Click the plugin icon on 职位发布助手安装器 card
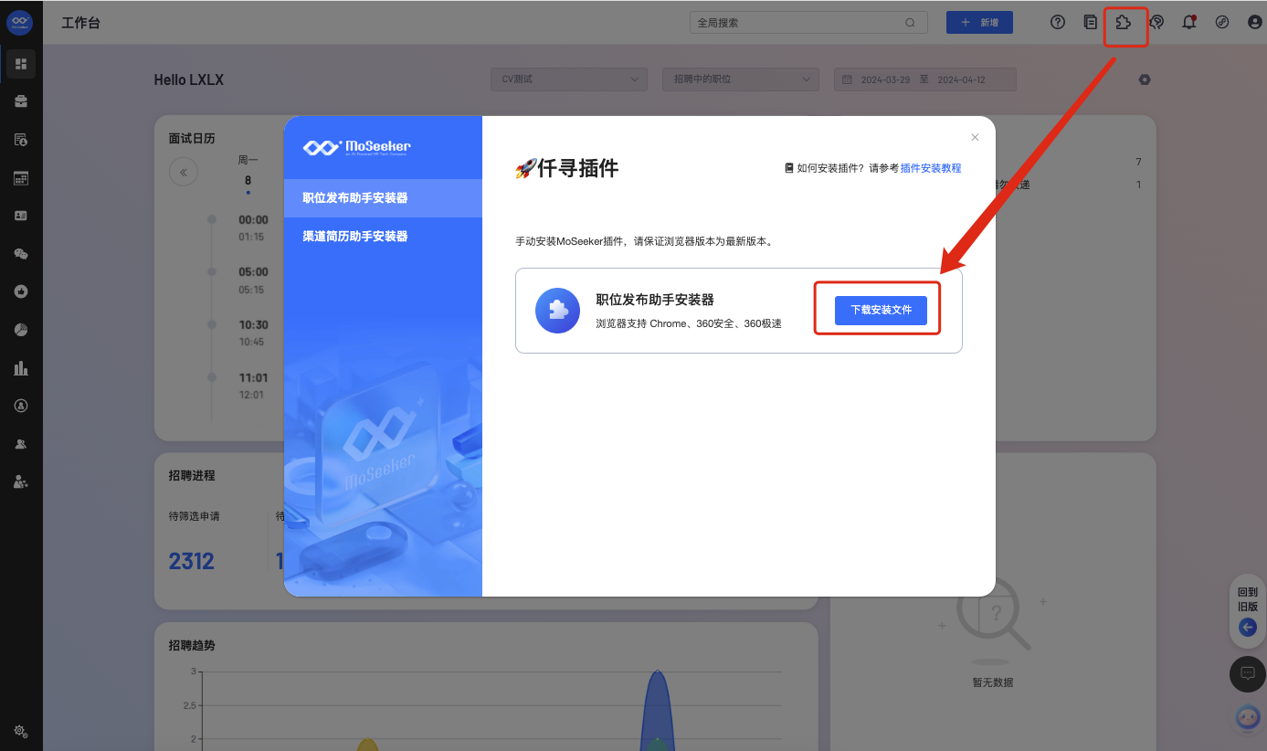This screenshot has height=751, width=1267. 557,311
